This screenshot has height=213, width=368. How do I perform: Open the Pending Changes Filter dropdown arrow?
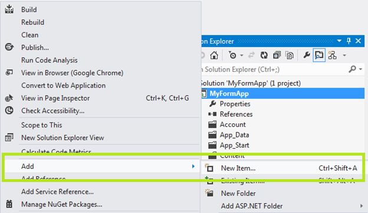point(242,55)
